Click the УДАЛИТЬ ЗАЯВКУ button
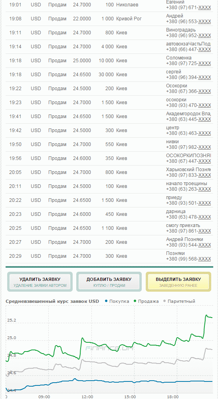Image resolution: width=218 pixels, height=399 pixels. [40, 282]
